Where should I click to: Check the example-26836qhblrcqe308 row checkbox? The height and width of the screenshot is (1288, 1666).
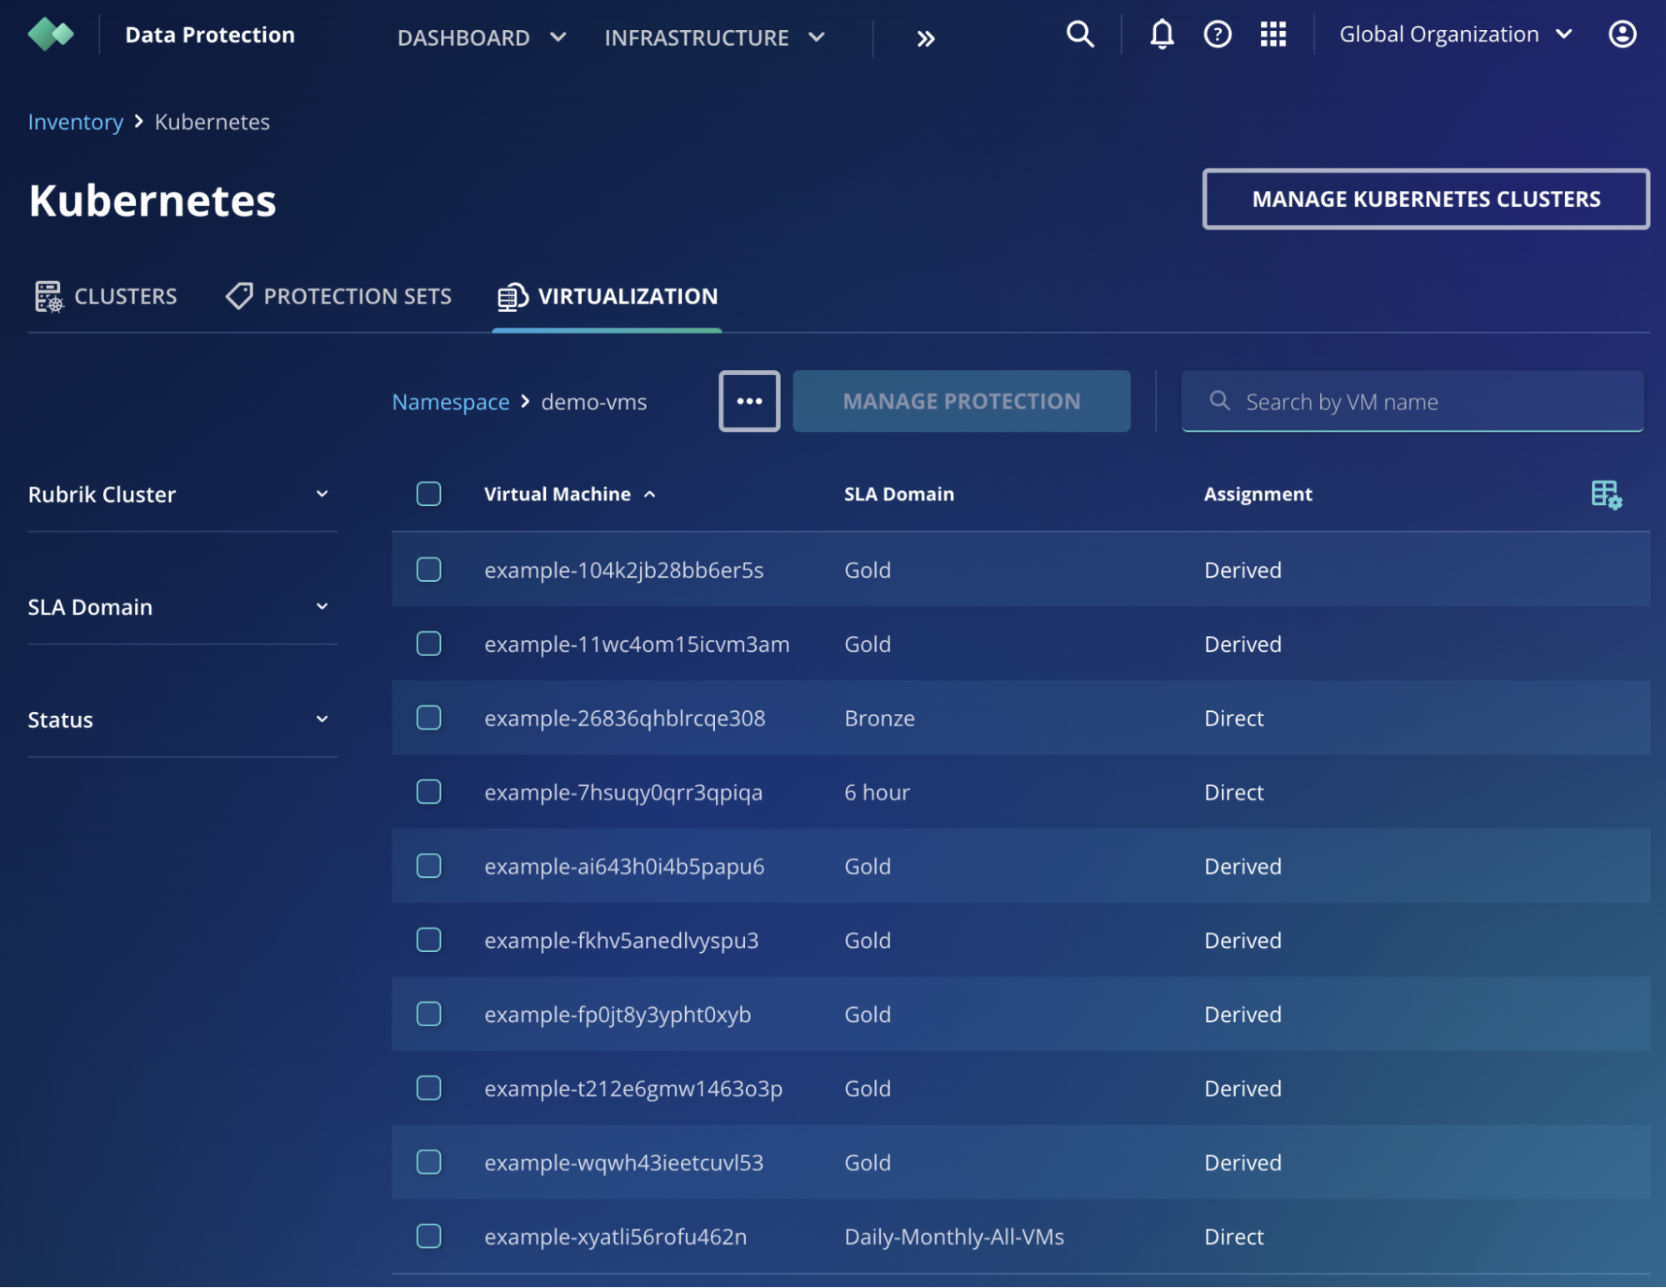pyautogui.click(x=428, y=718)
